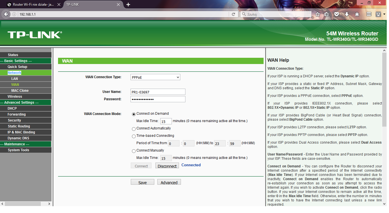
Task: Click the magnifier icon in the Szukaj box
Action: [244, 14]
